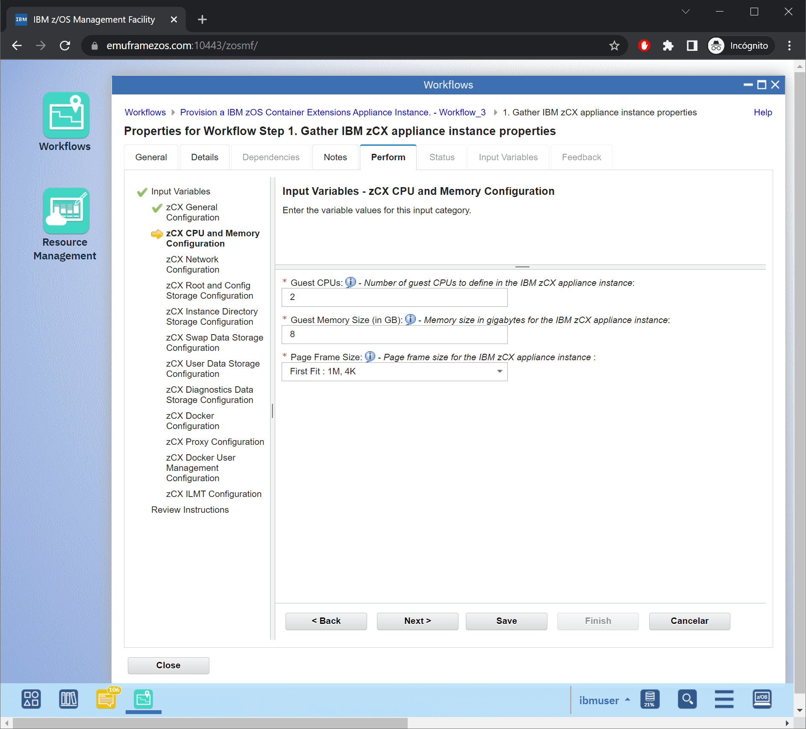
Task: Open the storage 21% indicator icon
Action: pyautogui.click(x=649, y=700)
